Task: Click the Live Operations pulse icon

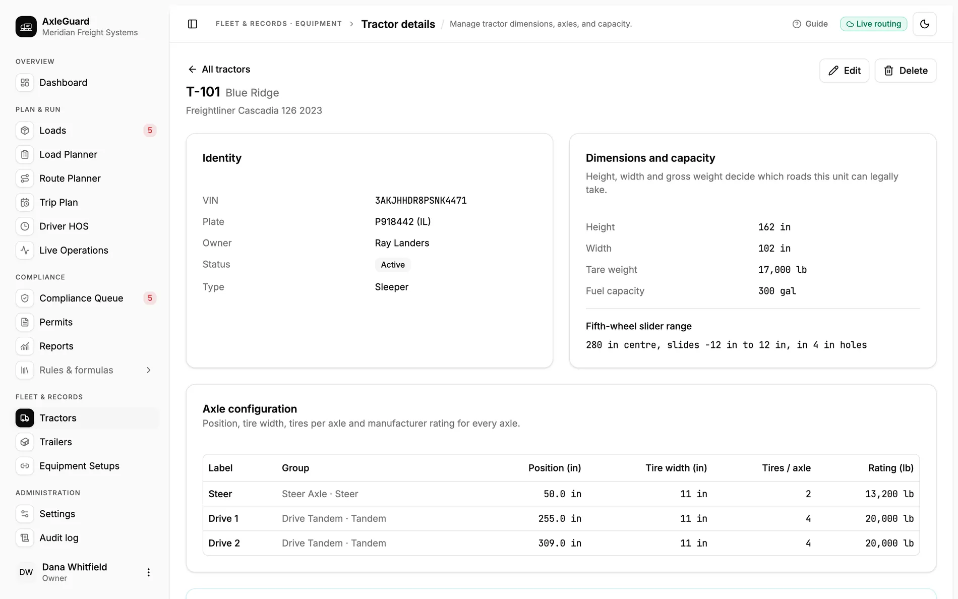Action: [x=25, y=250]
